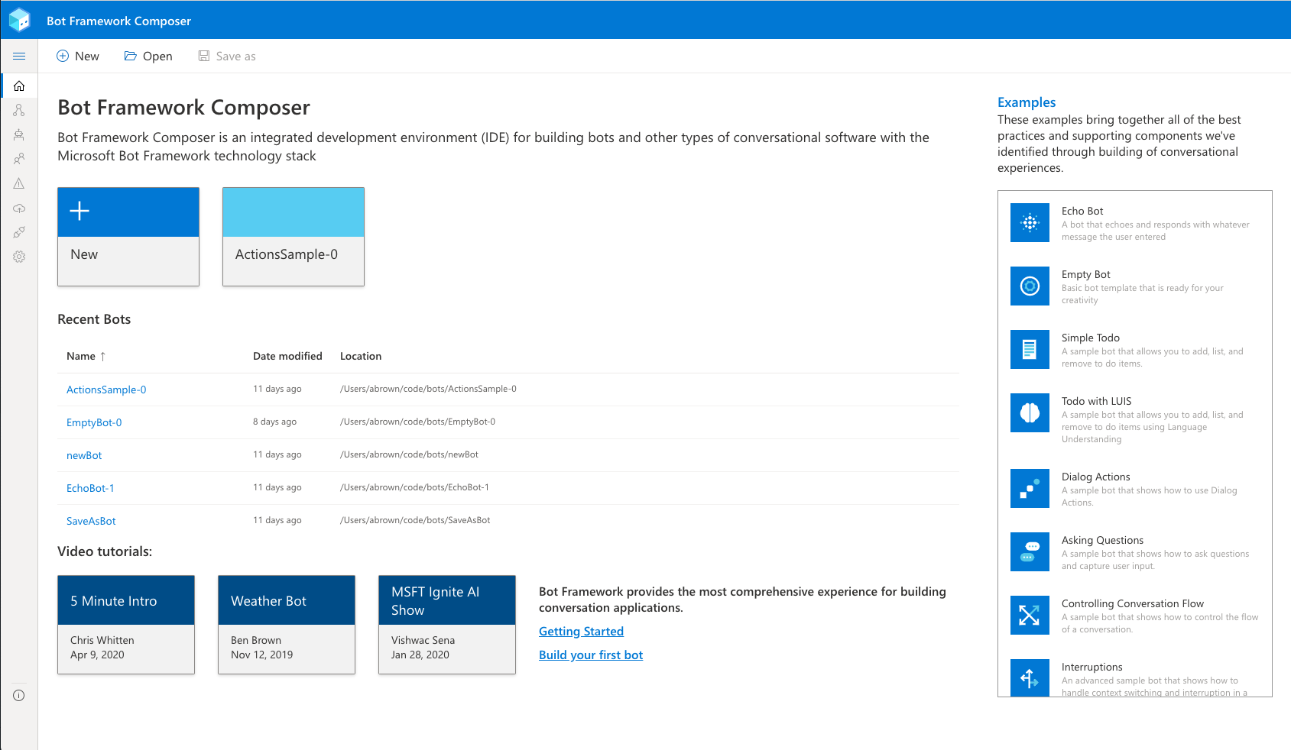The width and height of the screenshot is (1291, 750).
Task: Click the Dialog Actions example icon
Action: [1030, 489]
